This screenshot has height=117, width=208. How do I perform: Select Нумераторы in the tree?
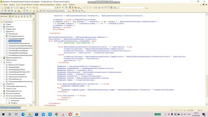pyautogui.click(x=13, y=34)
